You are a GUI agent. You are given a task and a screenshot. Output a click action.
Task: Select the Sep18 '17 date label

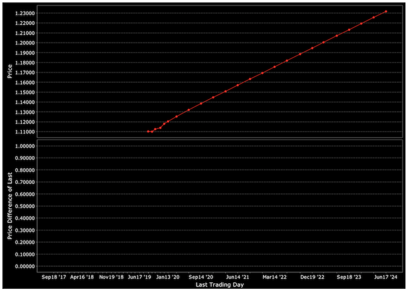tap(54, 277)
